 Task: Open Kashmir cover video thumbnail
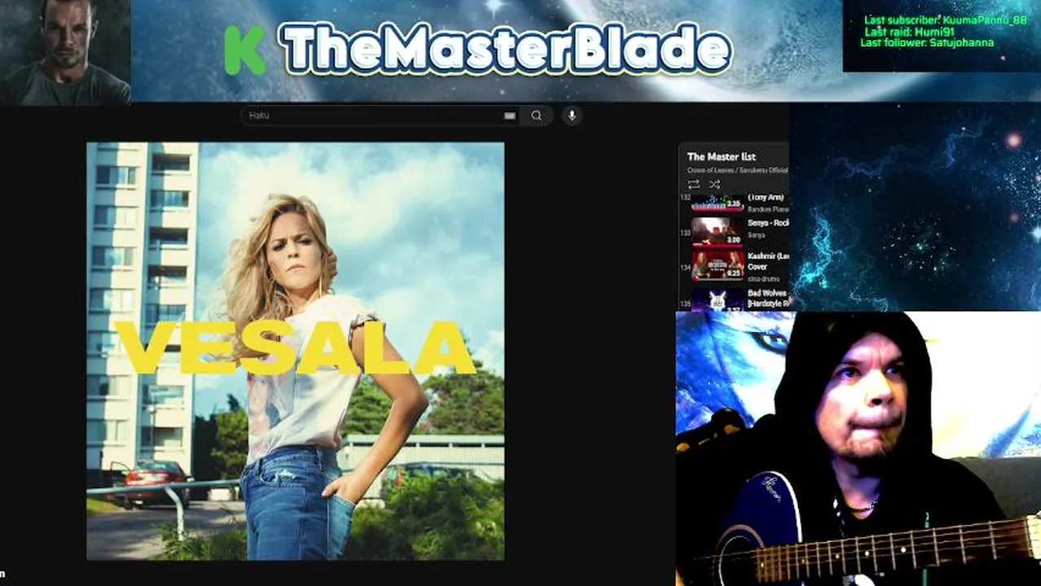coord(718,265)
